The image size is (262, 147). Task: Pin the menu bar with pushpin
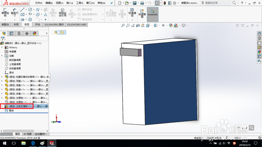tap(111, 3)
